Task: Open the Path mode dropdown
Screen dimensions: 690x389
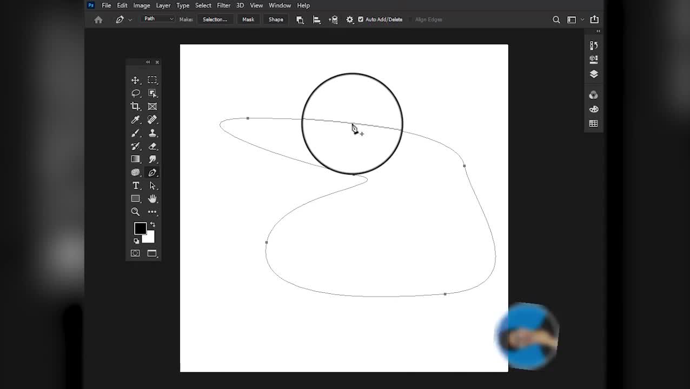Action: pyautogui.click(x=158, y=19)
